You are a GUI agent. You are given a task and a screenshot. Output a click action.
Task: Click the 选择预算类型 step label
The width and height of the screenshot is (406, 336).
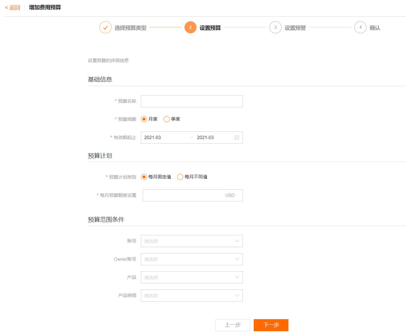coord(130,28)
